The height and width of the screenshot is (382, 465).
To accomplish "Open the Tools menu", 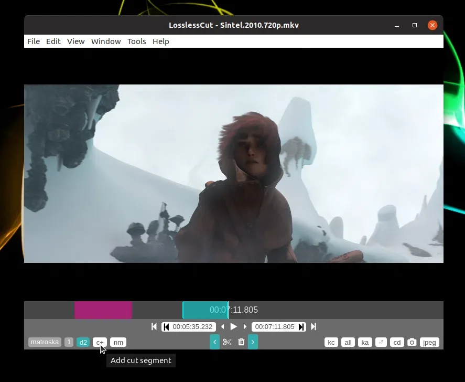I will pyautogui.click(x=136, y=41).
